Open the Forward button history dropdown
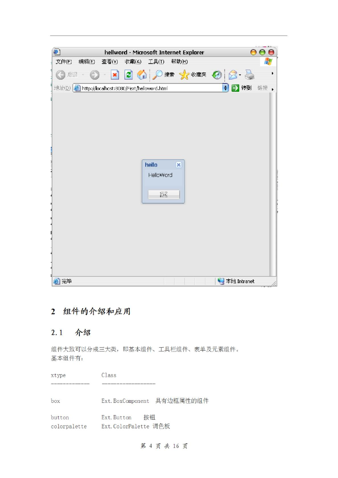 tap(105, 75)
